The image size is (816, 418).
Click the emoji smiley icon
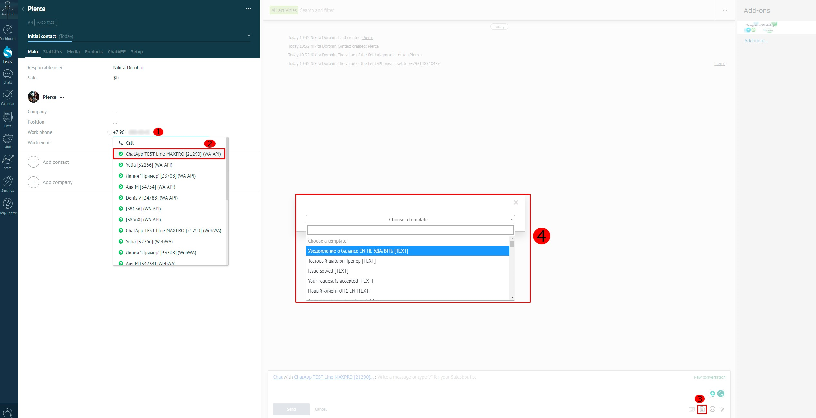[713, 409]
